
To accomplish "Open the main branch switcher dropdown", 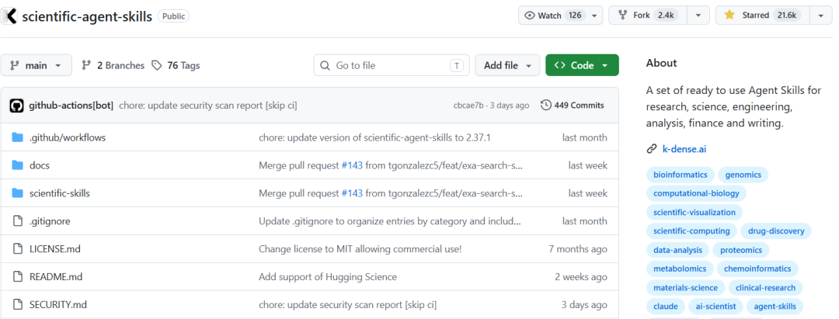I will pos(37,65).
